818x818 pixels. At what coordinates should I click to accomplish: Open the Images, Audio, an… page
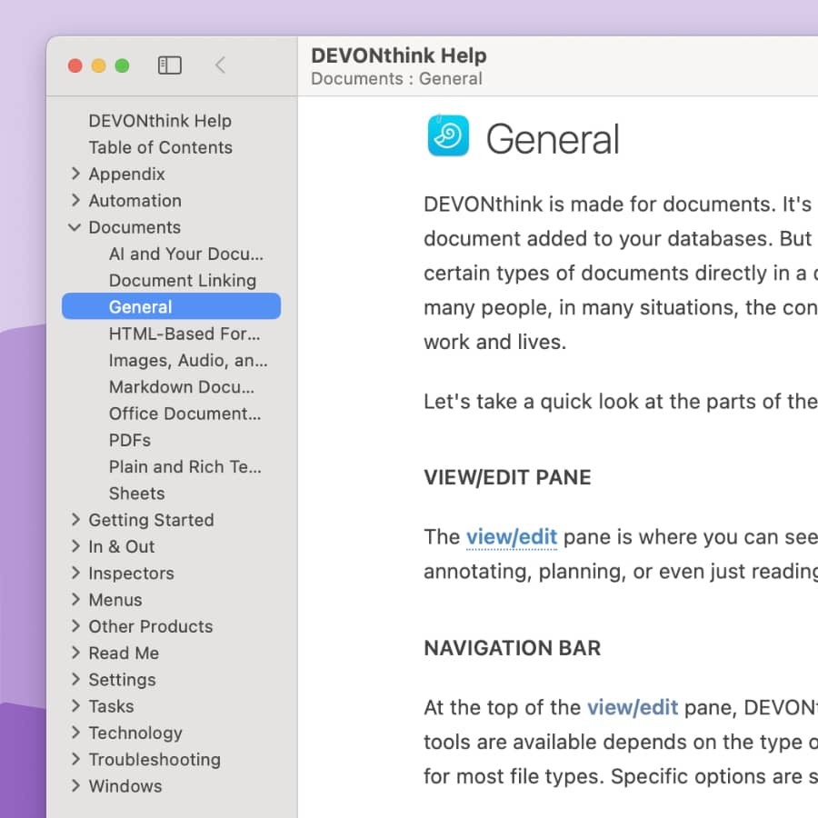pos(188,361)
